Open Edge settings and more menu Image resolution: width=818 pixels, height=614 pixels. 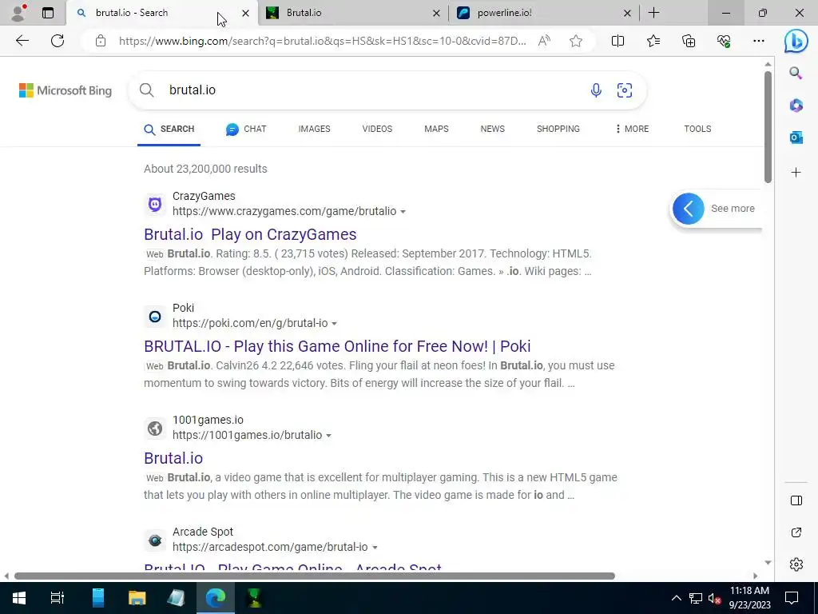click(759, 41)
